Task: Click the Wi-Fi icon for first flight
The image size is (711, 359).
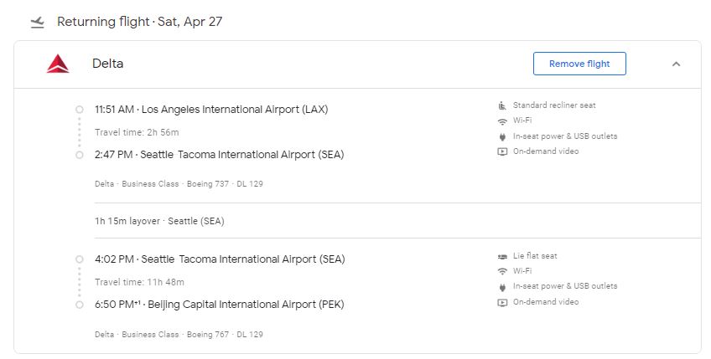Action: [502, 121]
